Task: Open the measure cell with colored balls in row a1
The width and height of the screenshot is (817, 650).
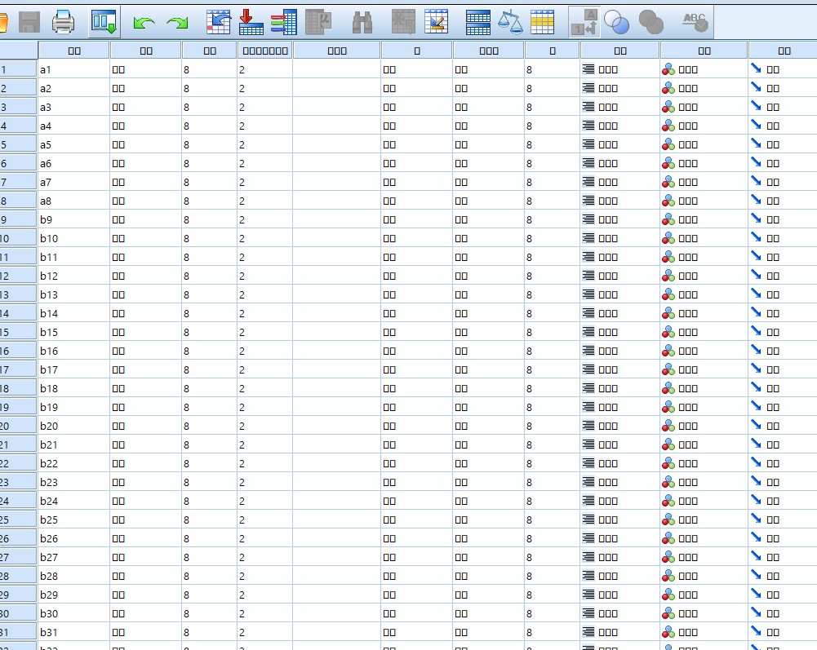Action: click(x=704, y=70)
